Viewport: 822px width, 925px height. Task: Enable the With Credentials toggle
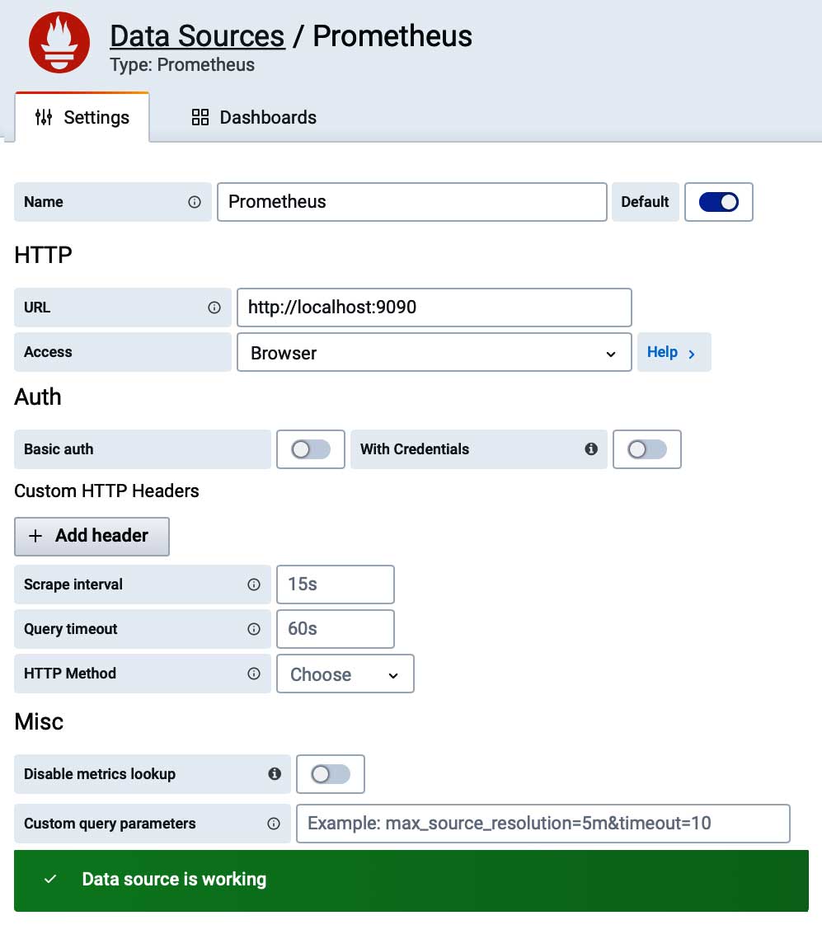[x=646, y=449]
